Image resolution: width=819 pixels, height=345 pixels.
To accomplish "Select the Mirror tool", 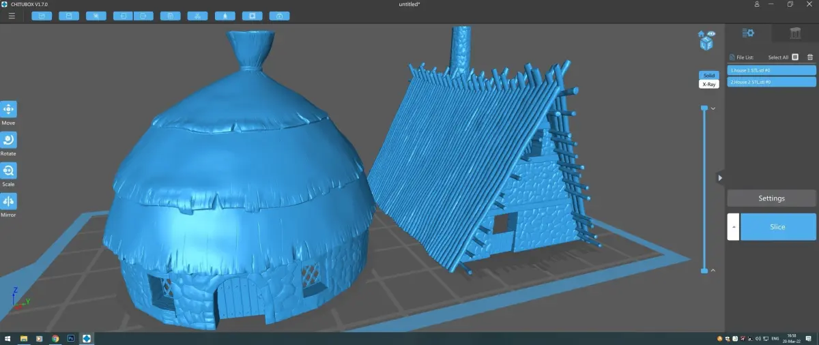I will click(x=8, y=201).
